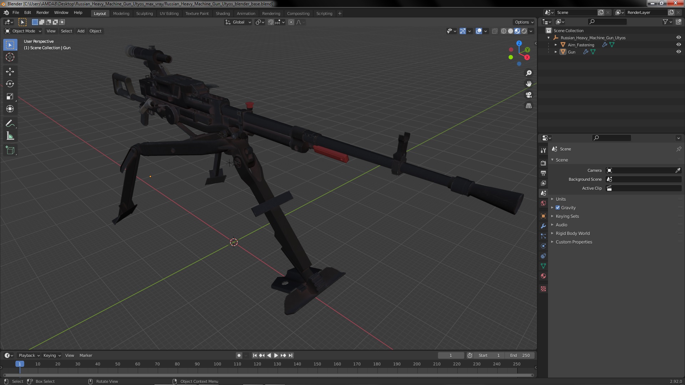Viewport: 685px width, 385px height.
Task: Open the Options dropdown
Action: 524,22
